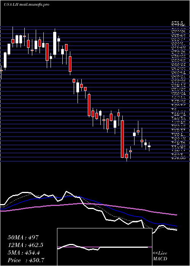Screen dimensions: 190x266
Task: Click the "Price : 450.7" readout
Action: [x=26, y=260]
